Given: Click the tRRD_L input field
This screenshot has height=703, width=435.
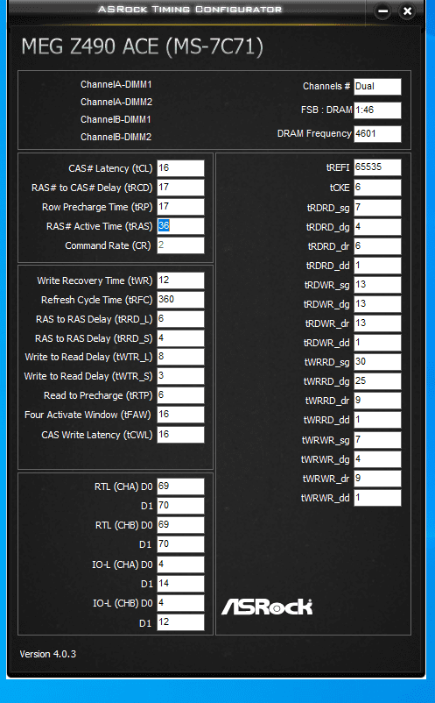Looking at the screenshot, I should point(180,319).
